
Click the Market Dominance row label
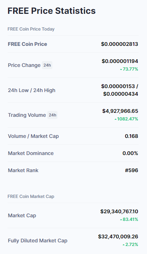(31, 153)
